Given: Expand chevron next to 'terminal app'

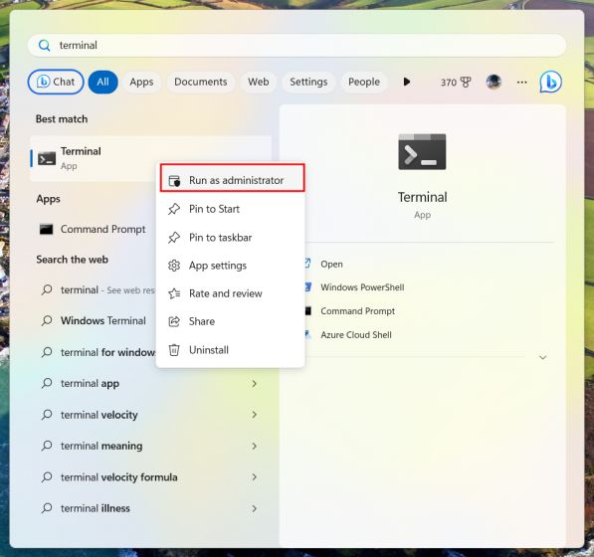Looking at the screenshot, I should [x=254, y=384].
